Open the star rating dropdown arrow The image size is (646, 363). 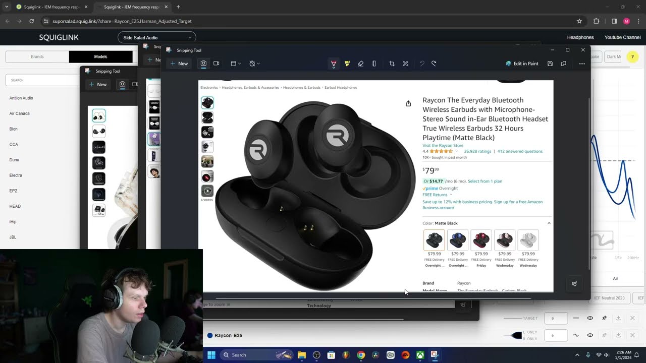click(457, 151)
